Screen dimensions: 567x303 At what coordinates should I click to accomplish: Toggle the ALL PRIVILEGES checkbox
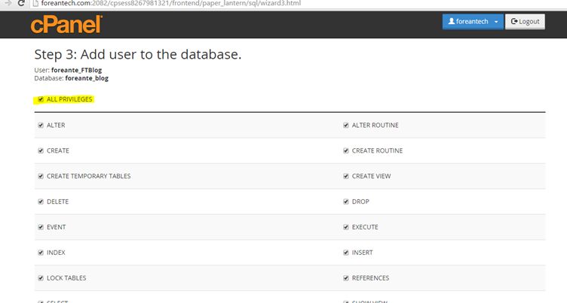coord(41,99)
